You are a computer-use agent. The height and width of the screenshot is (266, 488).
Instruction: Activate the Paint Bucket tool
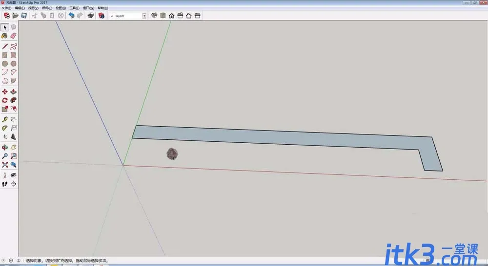[x=5, y=36]
